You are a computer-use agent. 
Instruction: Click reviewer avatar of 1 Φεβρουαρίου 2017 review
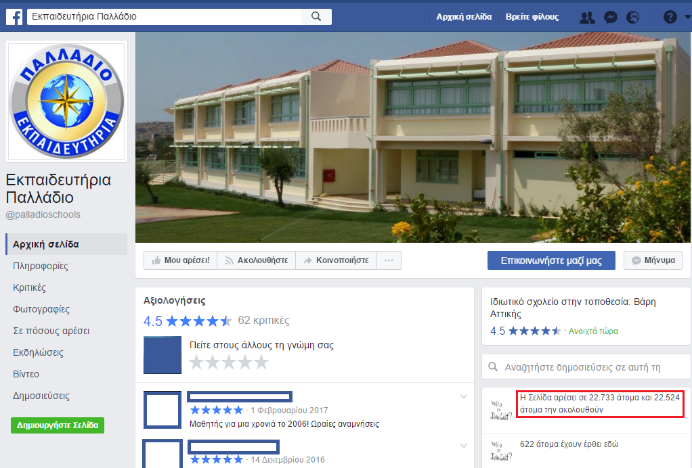tap(163, 410)
